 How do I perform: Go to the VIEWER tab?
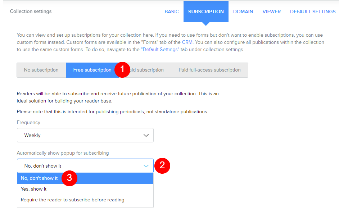pos(271,12)
